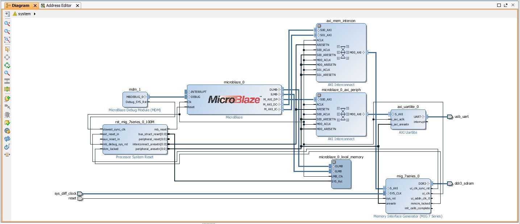The image size is (520, 224).
Task: Select the MicroBlaze logo block
Action: coord(234,100)
